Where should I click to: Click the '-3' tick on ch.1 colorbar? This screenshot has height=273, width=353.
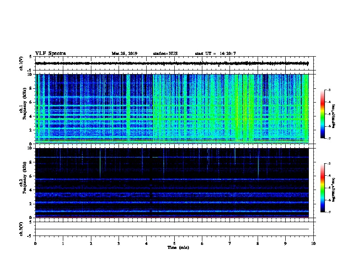pyautogui.click(x=329, y=90)
